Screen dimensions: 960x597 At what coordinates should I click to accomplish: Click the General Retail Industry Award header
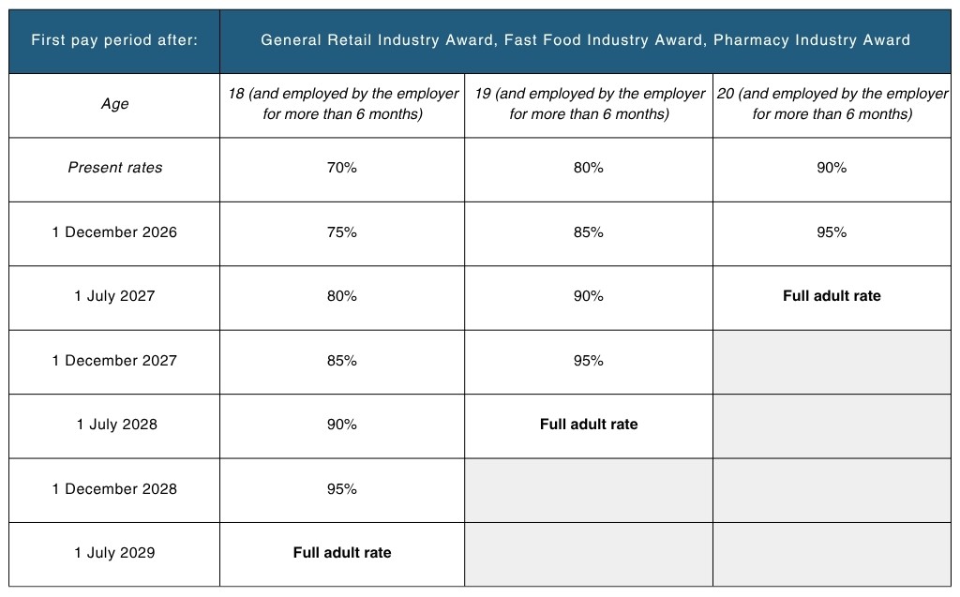[x=585, y=40]
